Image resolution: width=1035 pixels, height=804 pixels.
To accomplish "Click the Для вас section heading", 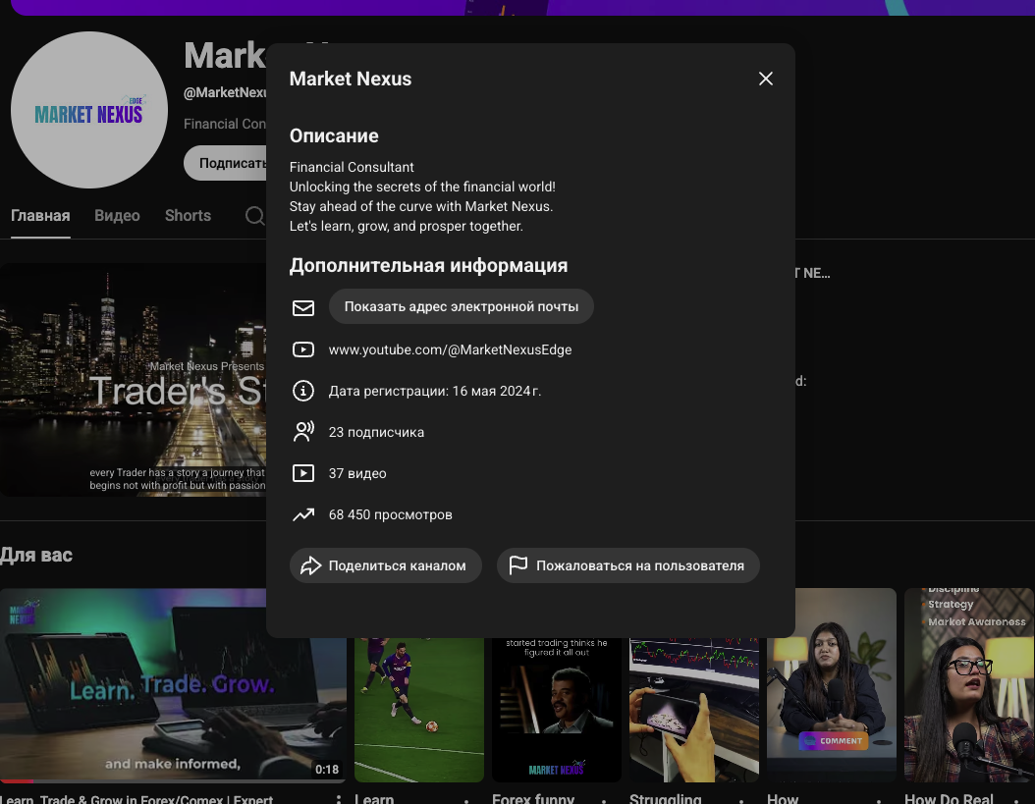I will click(x=36, y=556).
